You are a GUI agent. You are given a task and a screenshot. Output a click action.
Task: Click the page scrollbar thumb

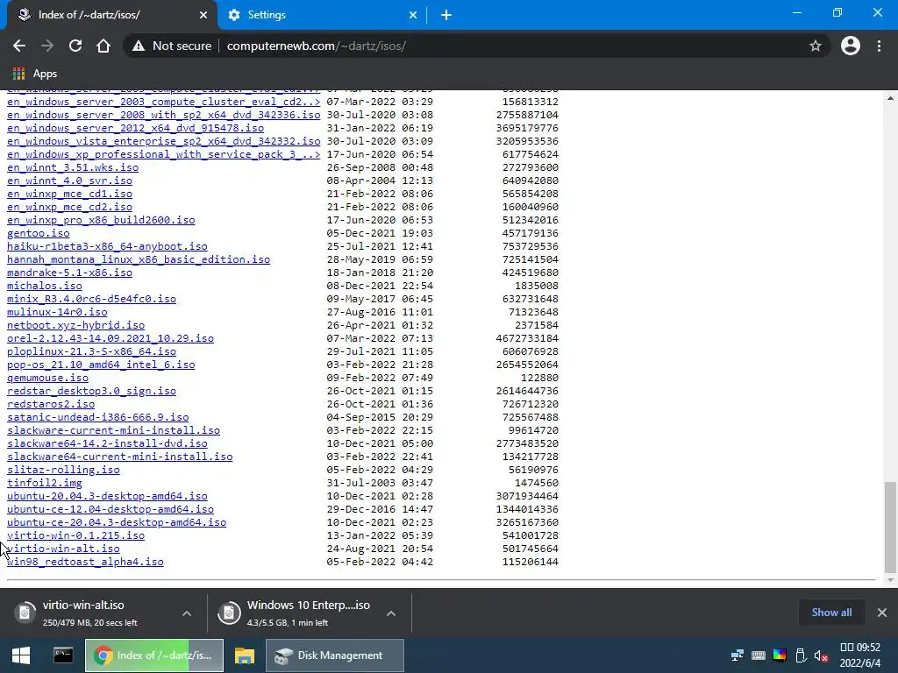click(890, 527)
